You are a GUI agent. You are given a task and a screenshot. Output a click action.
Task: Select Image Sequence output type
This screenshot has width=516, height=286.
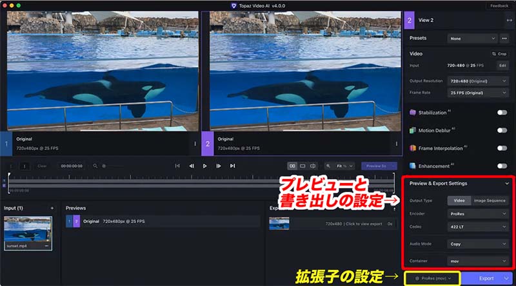click(490, 200)
